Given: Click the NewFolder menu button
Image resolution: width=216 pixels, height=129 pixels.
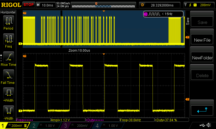Looking at the screenshot, I should pyautogui.click(x=202, y=58).
